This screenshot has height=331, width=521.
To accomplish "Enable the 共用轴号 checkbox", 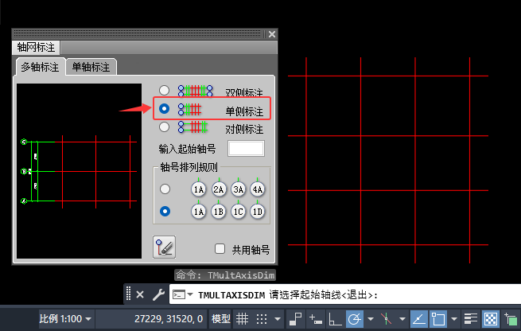I will coord(220,248).
